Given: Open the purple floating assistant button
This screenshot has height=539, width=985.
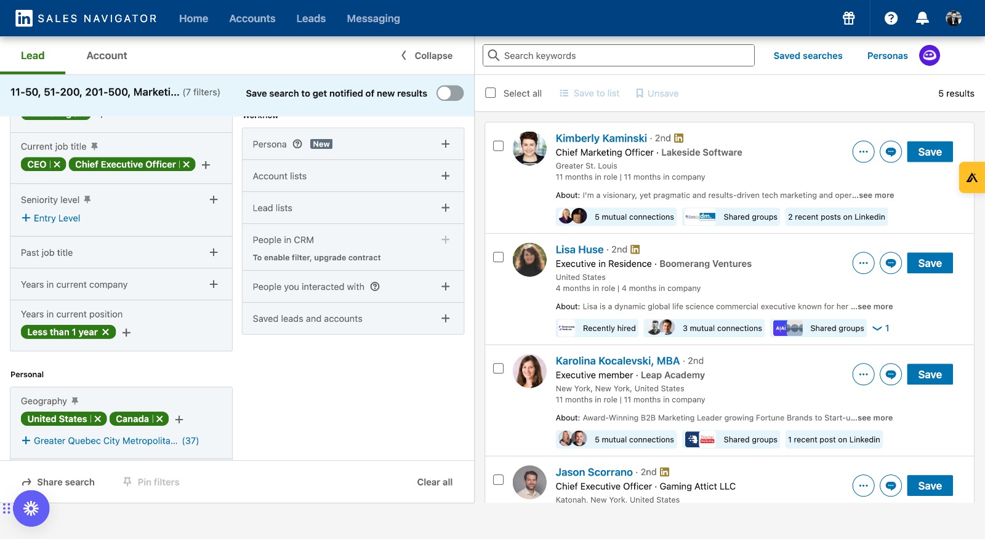Looking at the screenshot, I should coord(31,508).
